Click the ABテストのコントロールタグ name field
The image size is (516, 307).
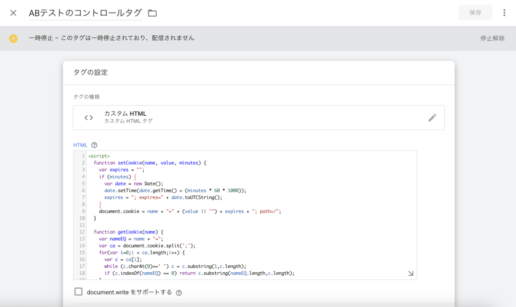(x=85, y=13)
